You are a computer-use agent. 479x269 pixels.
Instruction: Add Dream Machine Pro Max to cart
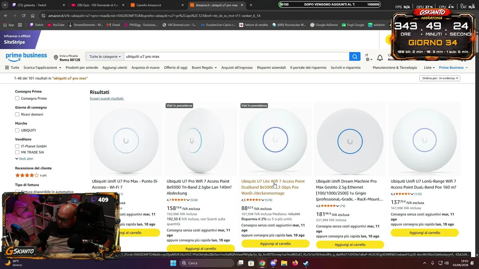[350, 245]
